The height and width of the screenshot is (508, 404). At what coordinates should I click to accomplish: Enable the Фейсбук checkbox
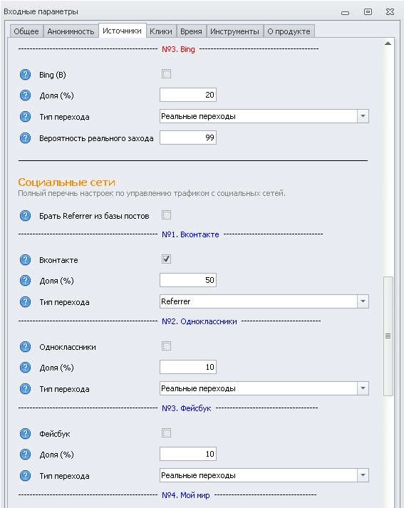click(x=166, y=433)
